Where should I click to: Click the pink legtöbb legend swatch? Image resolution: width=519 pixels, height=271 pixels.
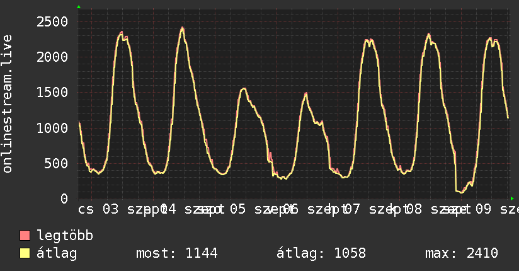pyautogui.click(x=25, y=235)
